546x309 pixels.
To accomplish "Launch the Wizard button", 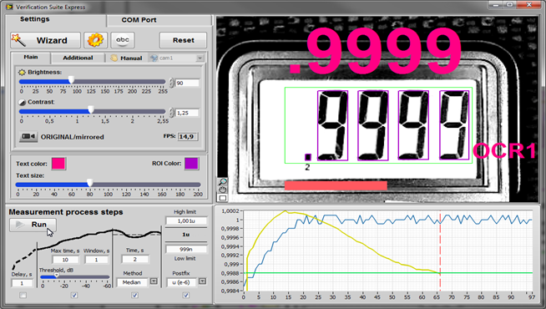I will pyautogui.click(x=45, y=40).
